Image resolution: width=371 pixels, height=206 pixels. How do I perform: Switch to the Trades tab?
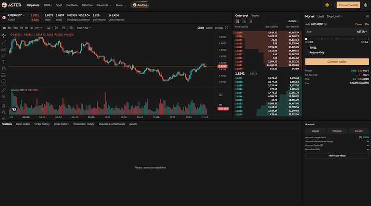point(255,15)
